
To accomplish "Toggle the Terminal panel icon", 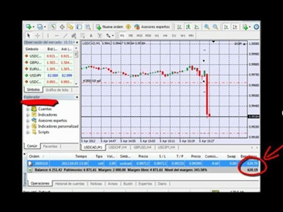I will tap(79, 27).
